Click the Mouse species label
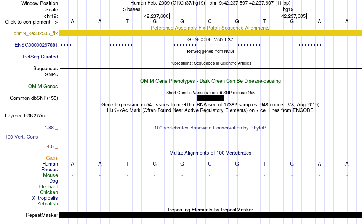Screen dimensions: 362x224 [x=50, y=175]
